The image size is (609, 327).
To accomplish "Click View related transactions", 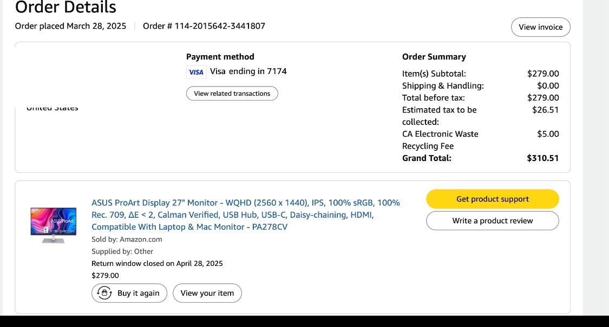I will [232, 93].
